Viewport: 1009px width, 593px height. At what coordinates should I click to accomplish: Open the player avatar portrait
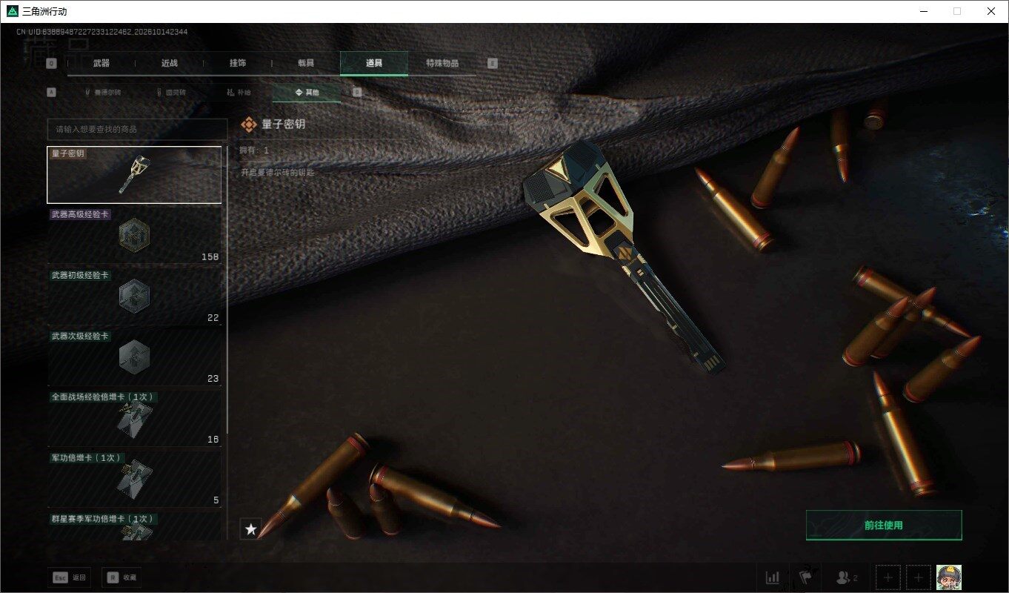pyautogui.click(x=949, y=577)
